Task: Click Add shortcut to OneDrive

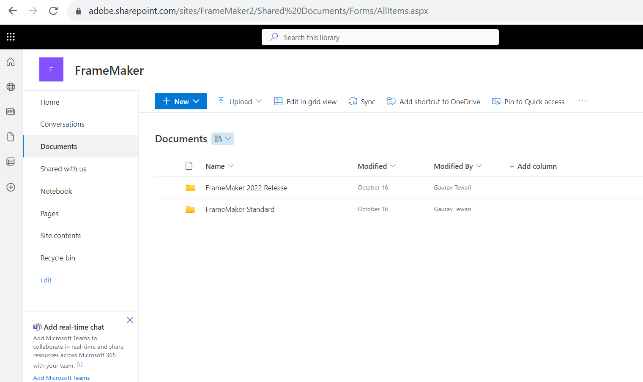Action: coord(433,101)
